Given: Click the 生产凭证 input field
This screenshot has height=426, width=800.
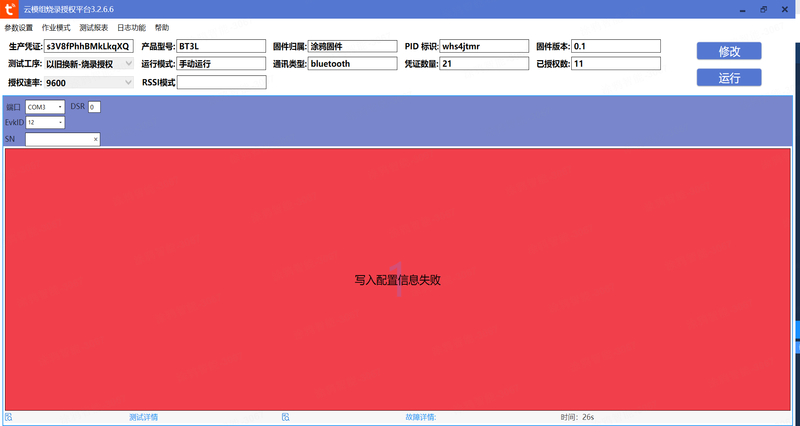Looking at the screenshot, I should coord(89,46).
